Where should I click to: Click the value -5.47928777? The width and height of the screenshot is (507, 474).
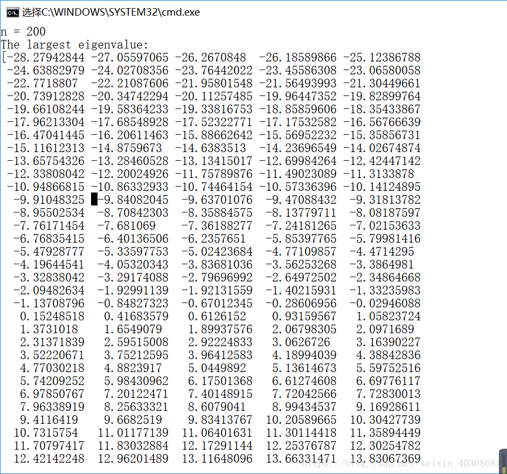pyautogui.click(x=49, y=252)
